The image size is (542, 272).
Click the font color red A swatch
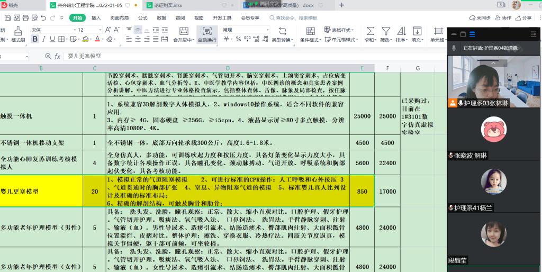pos(97,39)
